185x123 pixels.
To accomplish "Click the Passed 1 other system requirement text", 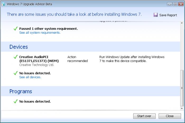I will click(48, 28).
